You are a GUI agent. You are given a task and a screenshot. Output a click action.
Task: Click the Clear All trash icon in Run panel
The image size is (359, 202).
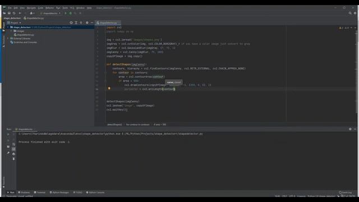point(13,159)
